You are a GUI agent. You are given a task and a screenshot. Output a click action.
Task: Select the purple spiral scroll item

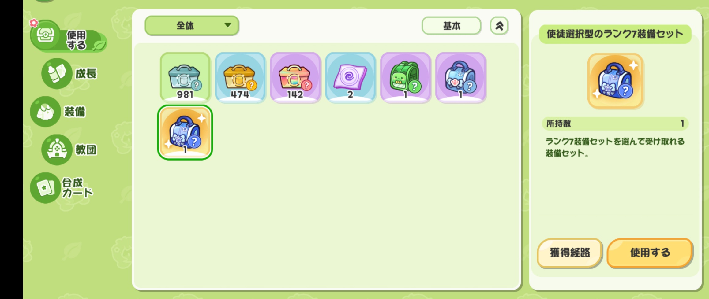[350, 77]
